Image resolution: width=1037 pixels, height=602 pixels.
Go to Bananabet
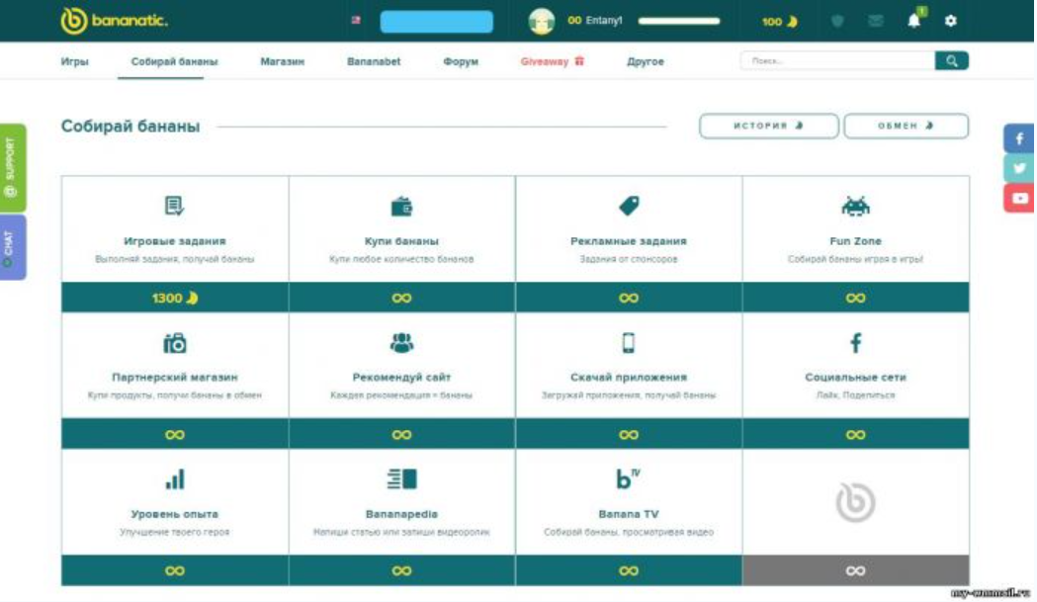[x=374, y=61]
